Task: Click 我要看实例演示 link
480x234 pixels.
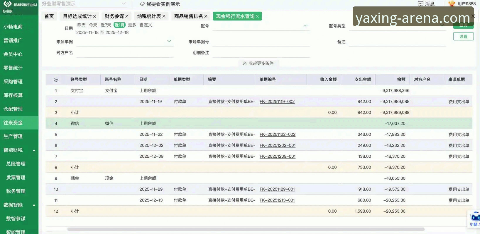Action: 163,4
